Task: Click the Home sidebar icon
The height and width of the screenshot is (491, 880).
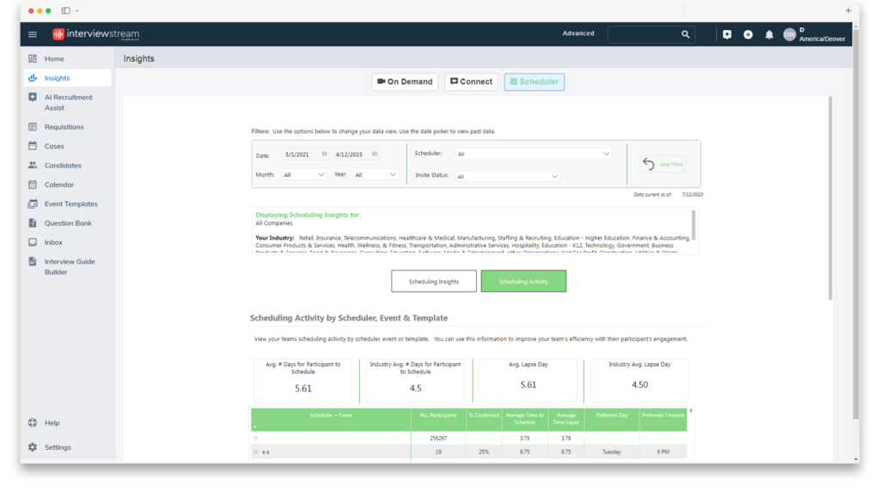Action: click(x=33, y=58)
